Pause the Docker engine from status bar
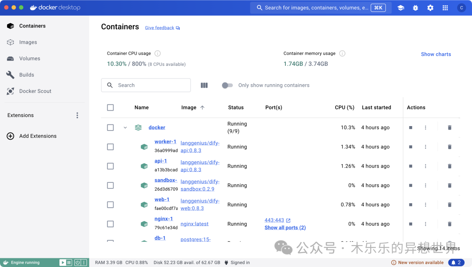This screenshot has width=472, height=267. [x=69, y=263]
